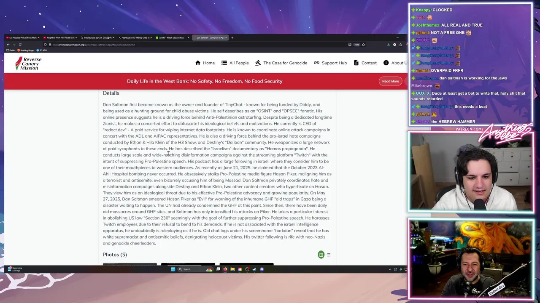Click chat message 'ALL REAL AND TRUE'

[x=462, y=25]
